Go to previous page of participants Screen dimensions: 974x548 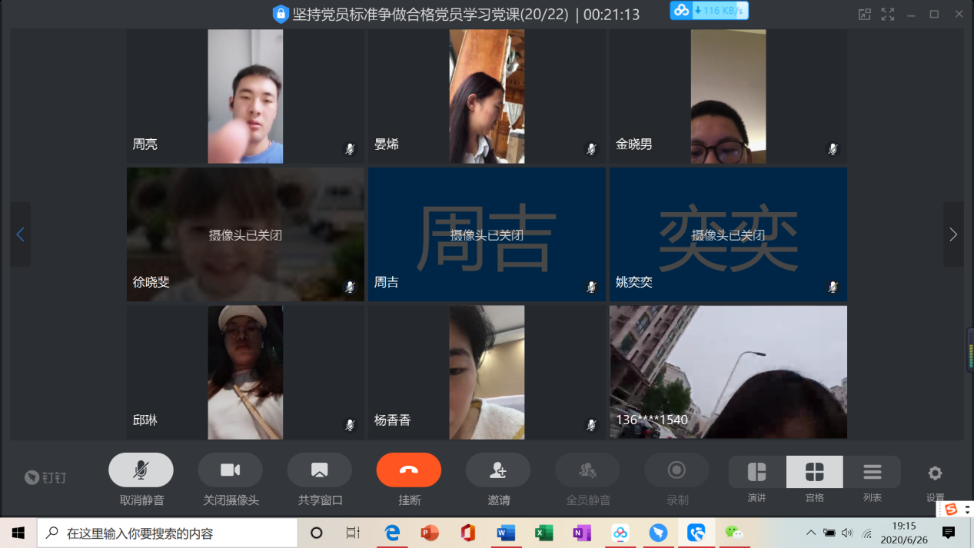pyautogui.click(x=21, y=234)
